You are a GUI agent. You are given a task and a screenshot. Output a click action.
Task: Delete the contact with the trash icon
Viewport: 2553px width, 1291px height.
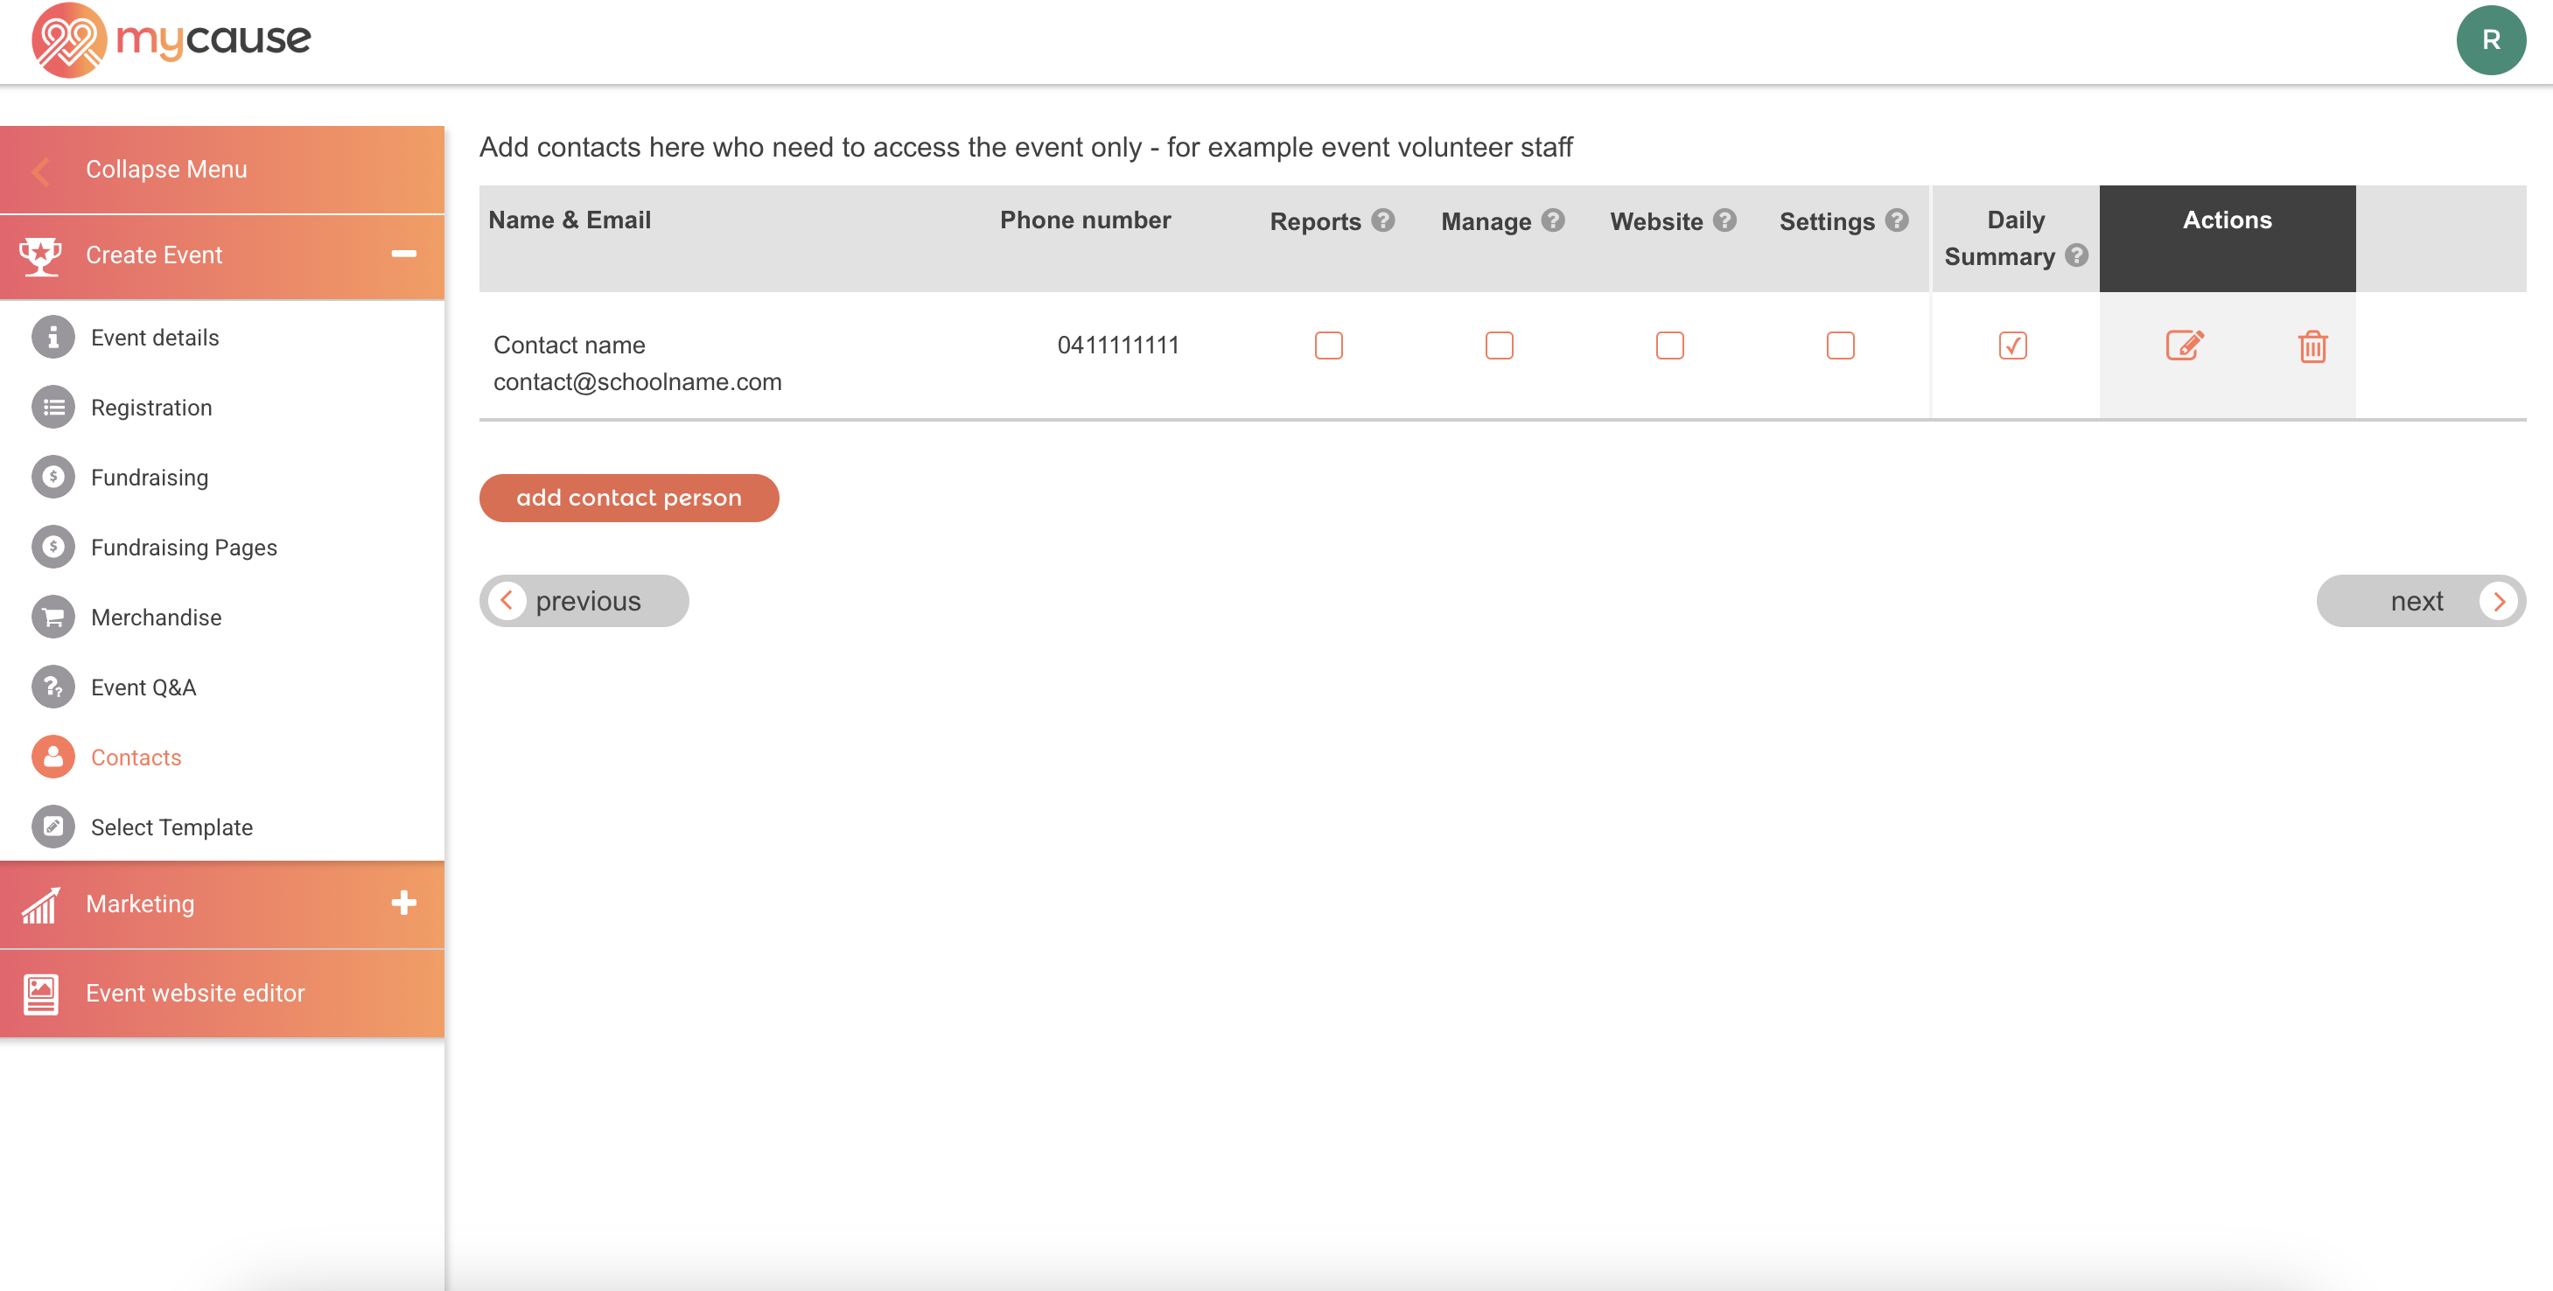[2312, 345]
